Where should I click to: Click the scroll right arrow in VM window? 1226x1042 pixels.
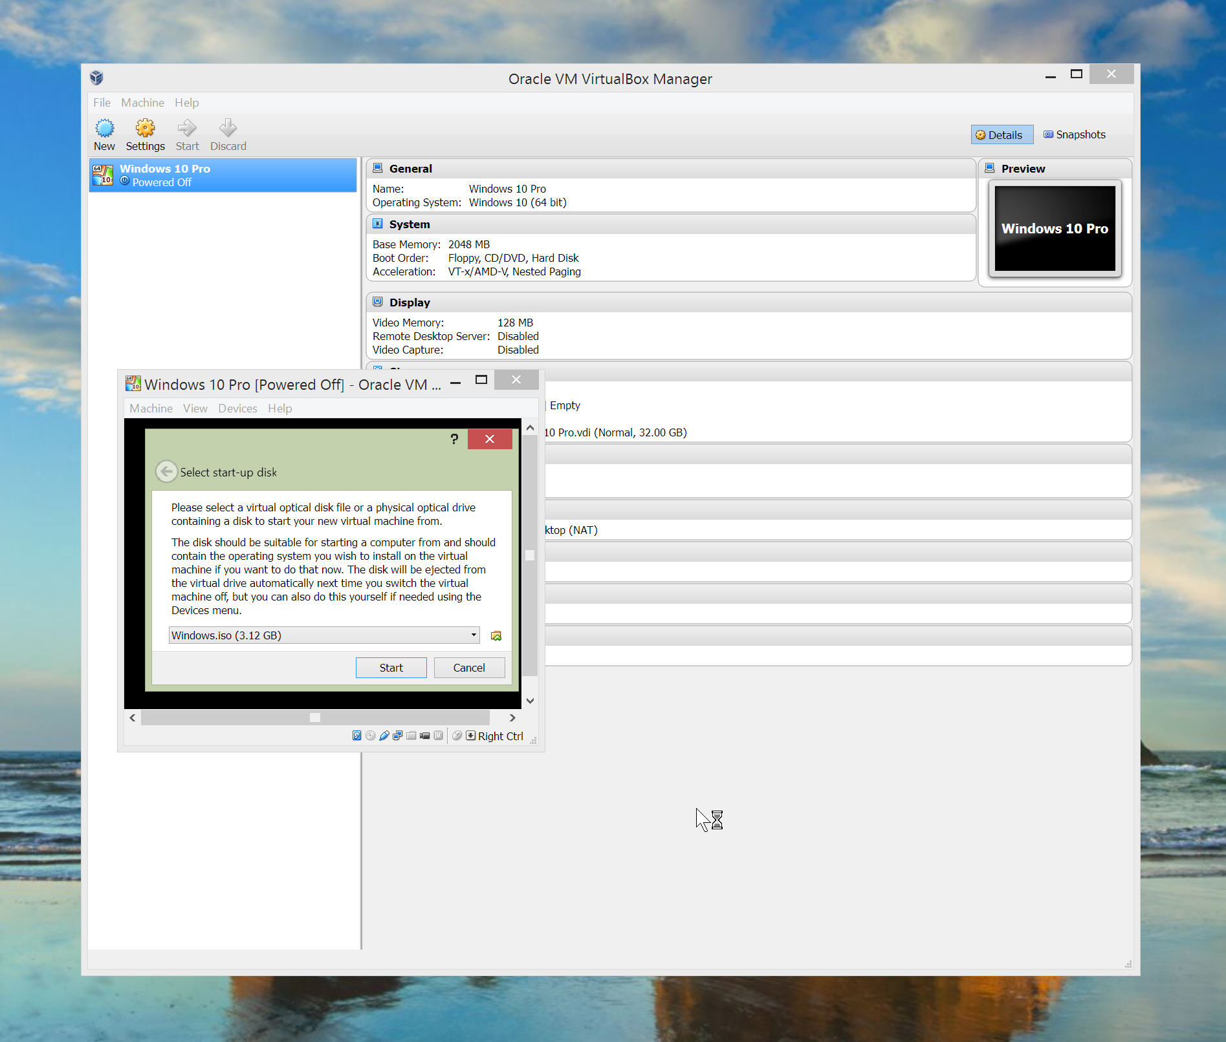[x=512, y=718]
